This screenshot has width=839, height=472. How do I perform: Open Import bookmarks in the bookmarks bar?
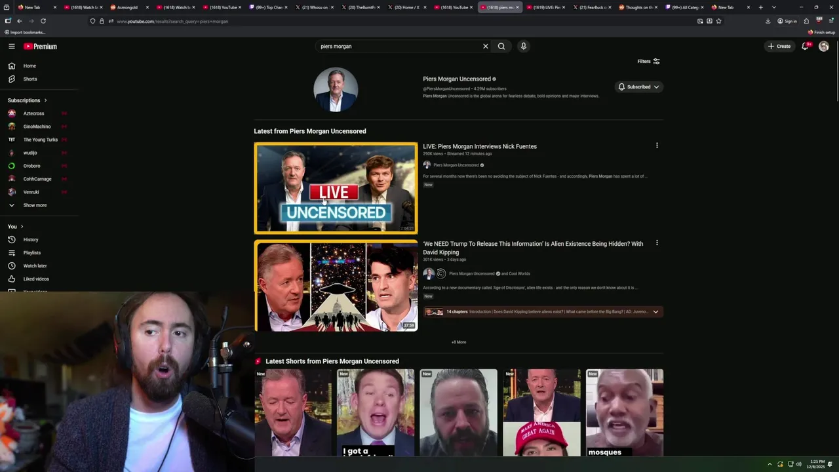(x=24, y=32)
